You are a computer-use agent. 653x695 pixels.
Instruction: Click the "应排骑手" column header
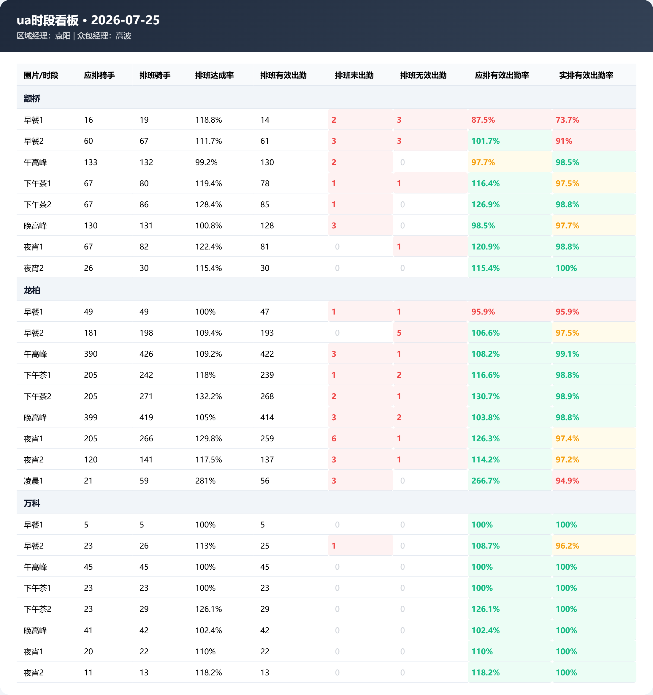click(99, 75)
